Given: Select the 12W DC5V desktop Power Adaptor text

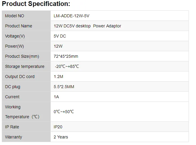Looking at the screenshot, I should [x=87, y=26].
